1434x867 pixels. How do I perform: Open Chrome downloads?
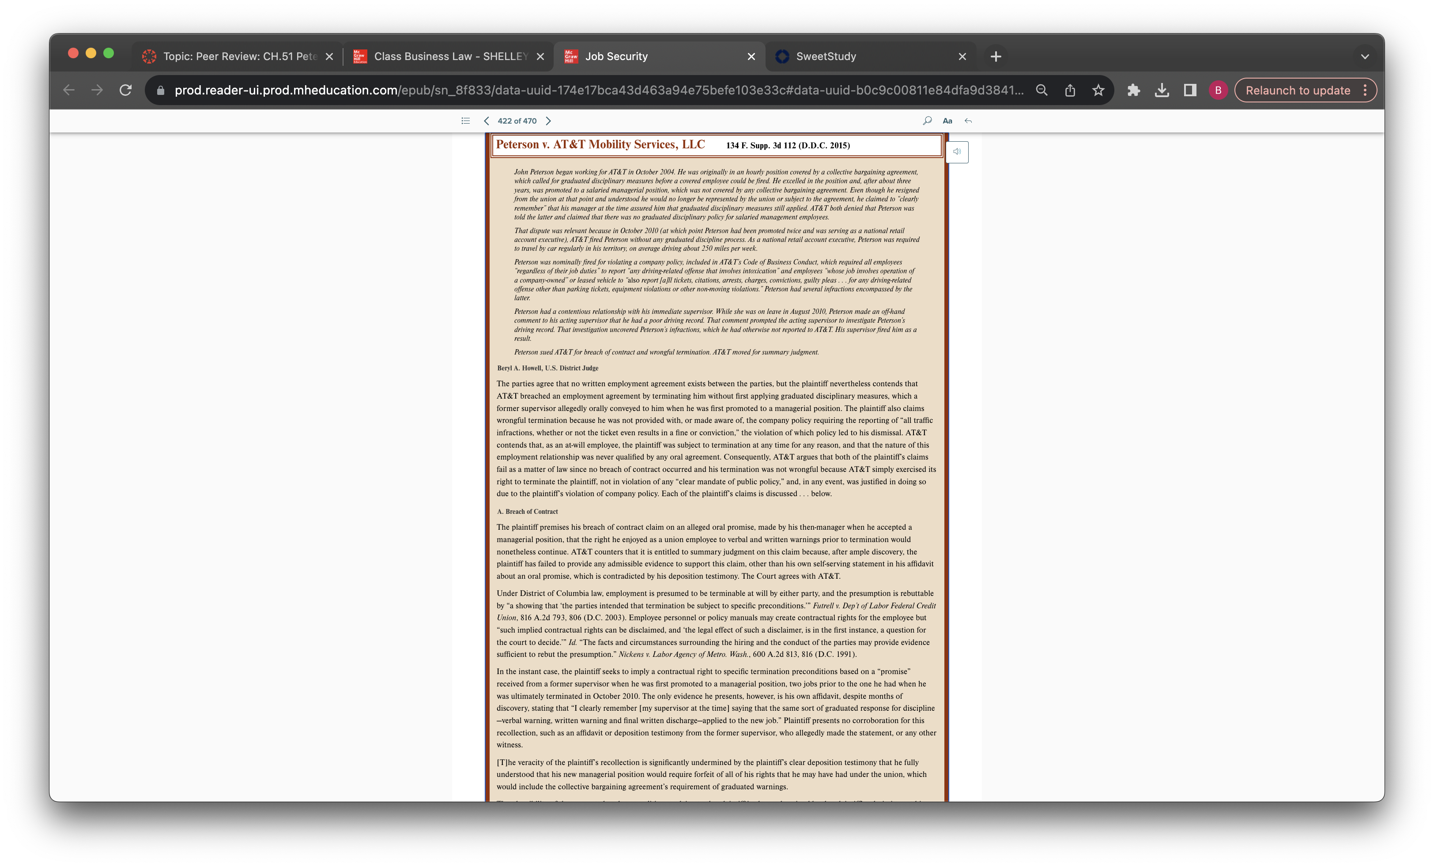[1162, 90]
